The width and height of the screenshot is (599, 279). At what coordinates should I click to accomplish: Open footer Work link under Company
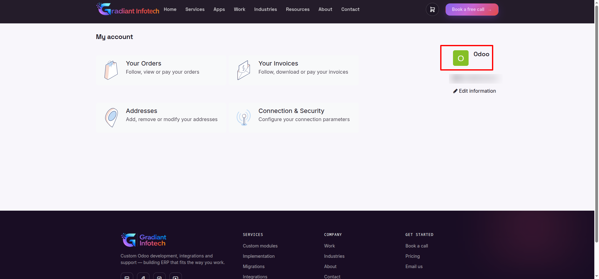(329, 246)
